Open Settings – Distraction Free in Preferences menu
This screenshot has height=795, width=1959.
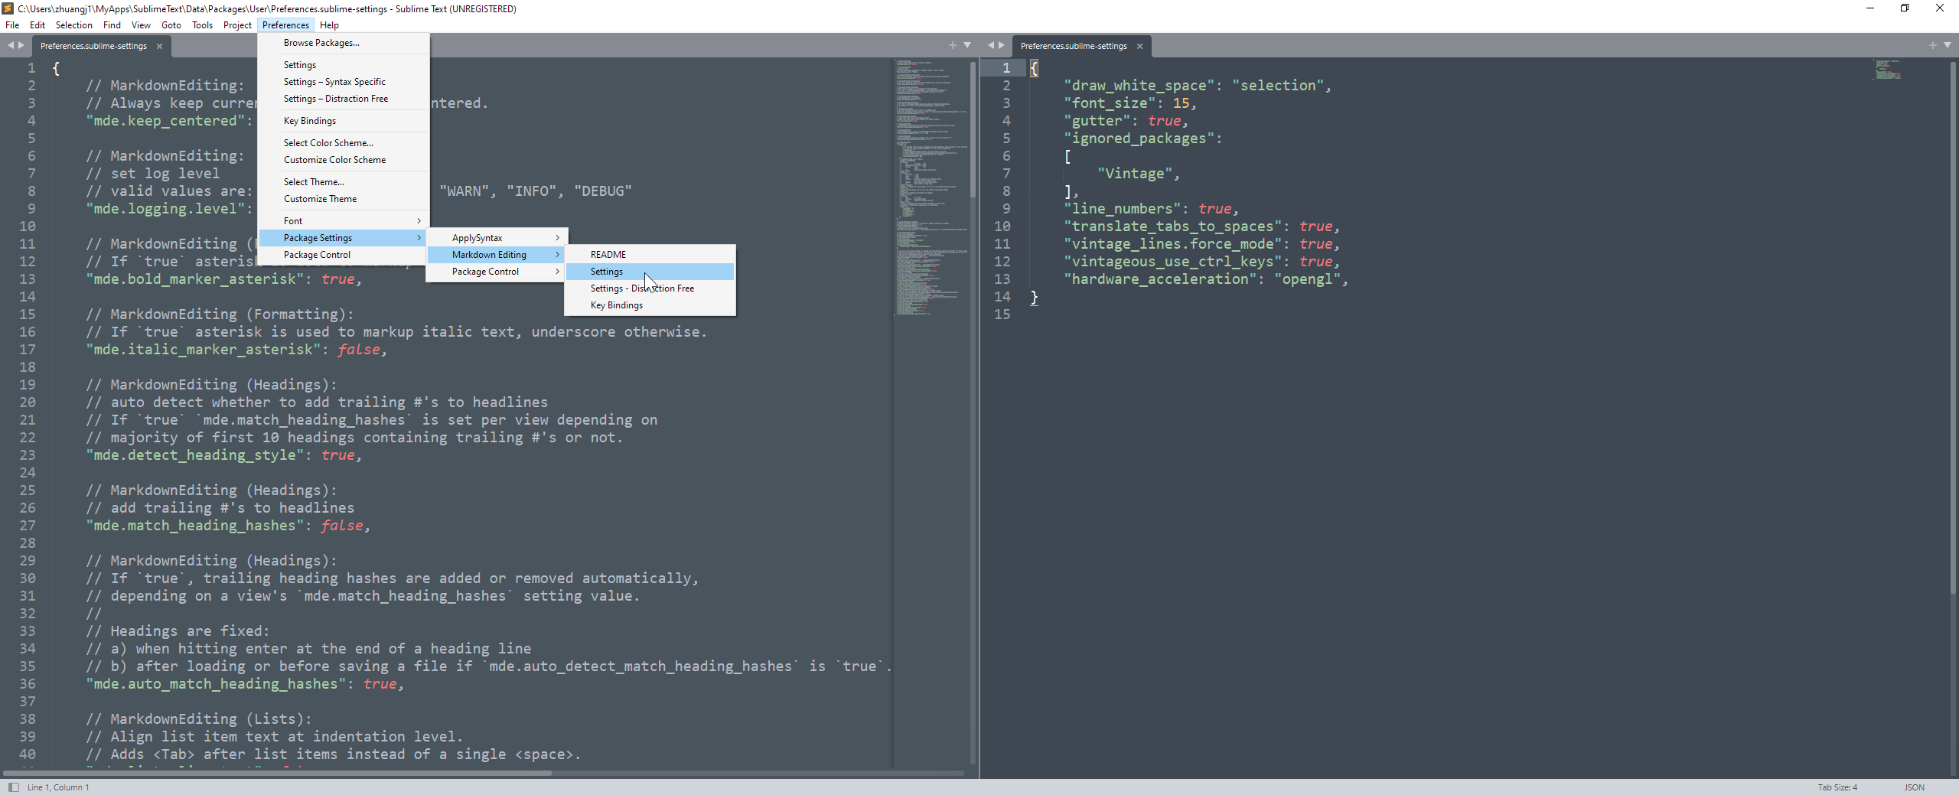click(x=343, y=99)
